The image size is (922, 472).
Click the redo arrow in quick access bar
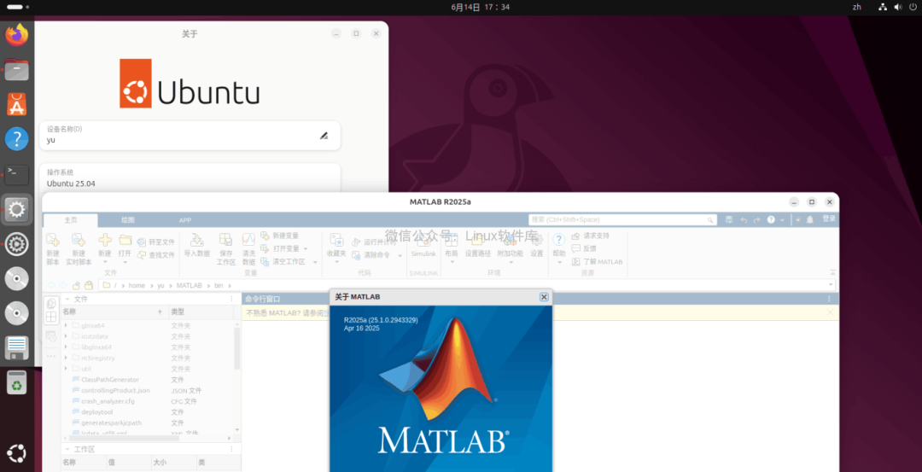pyautogui.click(x=756, y=220)
